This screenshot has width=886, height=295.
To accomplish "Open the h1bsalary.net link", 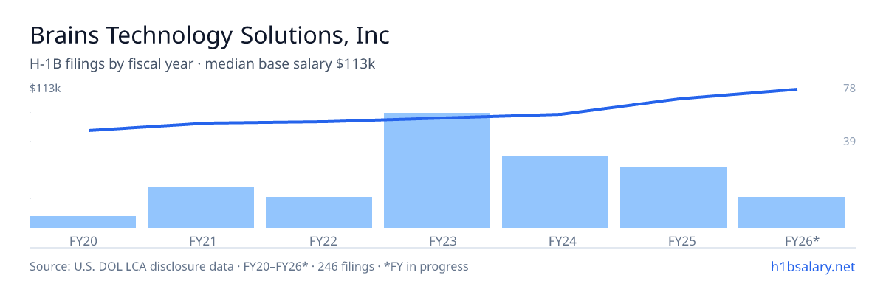I will pos(812,266).
